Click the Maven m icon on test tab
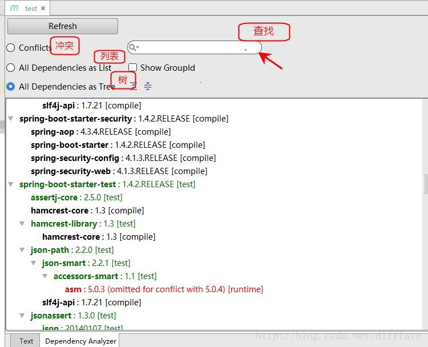The height and width of the screenshot is (347, 428). coord(14,8)
